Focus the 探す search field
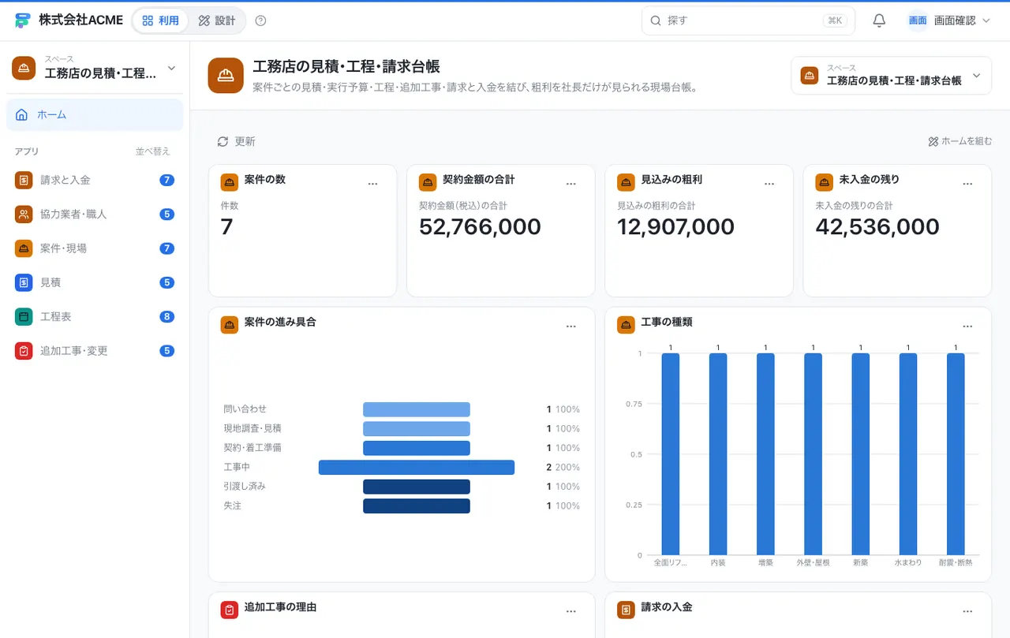 pos(748,21)
